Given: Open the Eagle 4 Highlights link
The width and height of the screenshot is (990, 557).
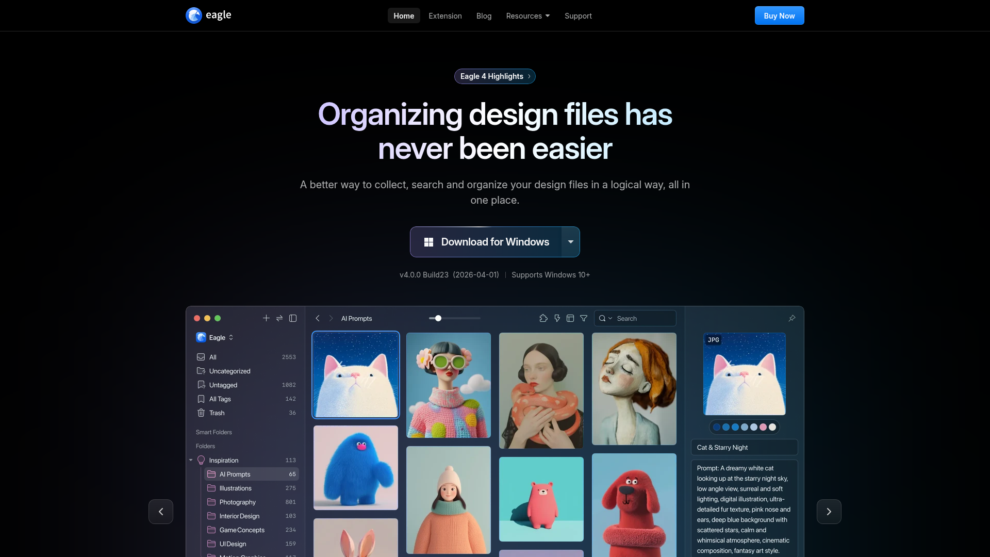Looking at the screenshot, I should 494,76.
